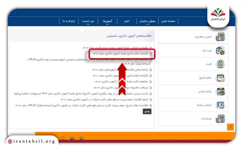Click the اطلاعیه‌های آزمون دکتری تخصصی heading
The width and height of the screenshot is (244, 149).
[x=129, y=36]
